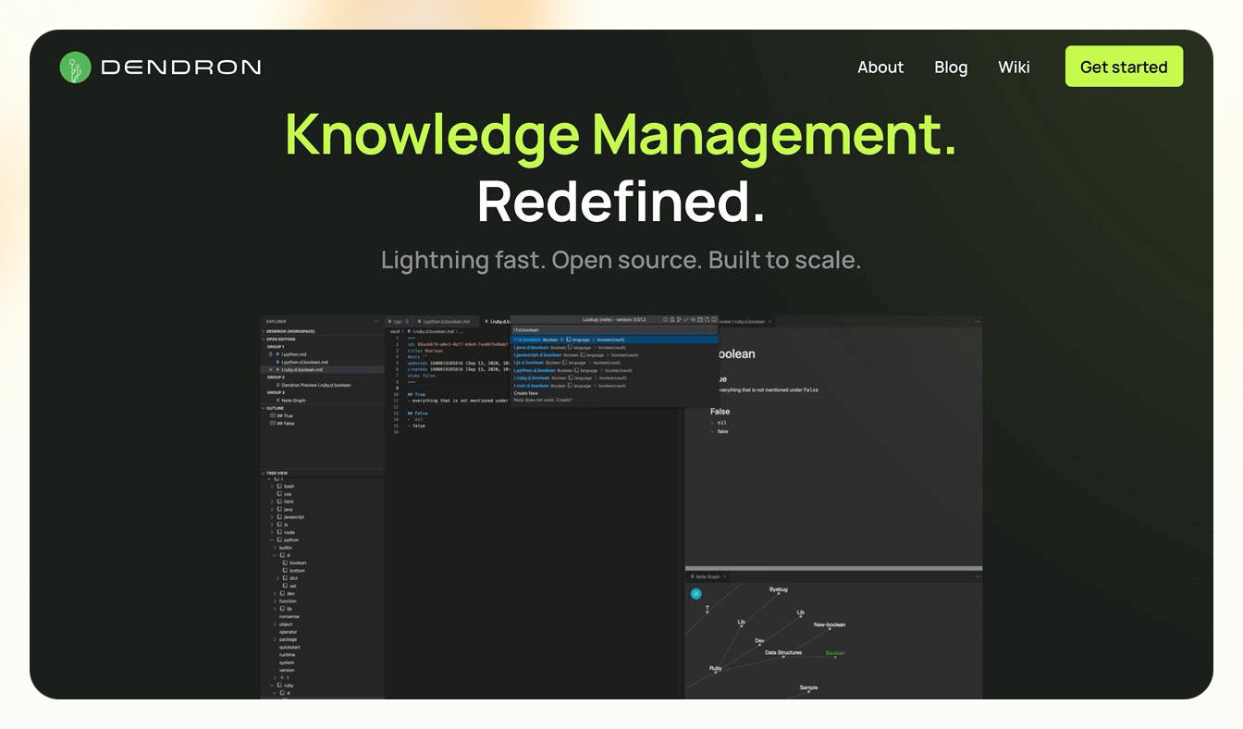Open Preview panel more actions ellipsis

[975, 321]
